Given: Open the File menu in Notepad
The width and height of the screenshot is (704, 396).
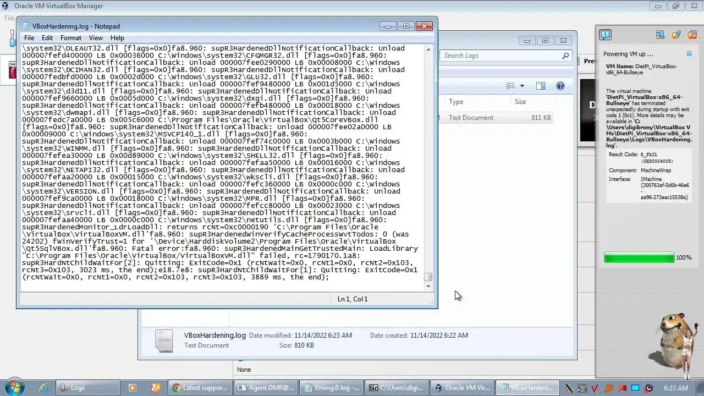Looking at the screenshot, I should [29, 38].
